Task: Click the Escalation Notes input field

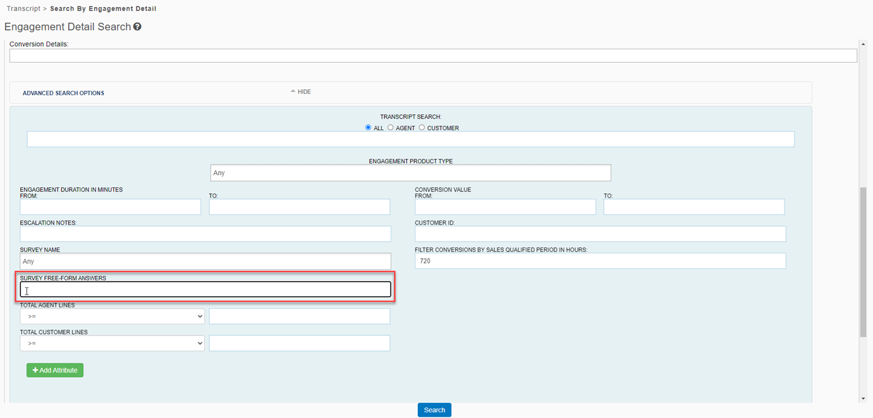Action: tap(205, 234)
